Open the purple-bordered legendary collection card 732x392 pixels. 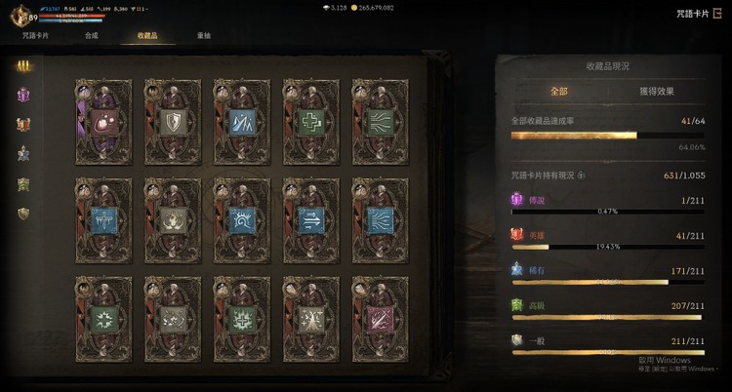click(x=103, y=122)
